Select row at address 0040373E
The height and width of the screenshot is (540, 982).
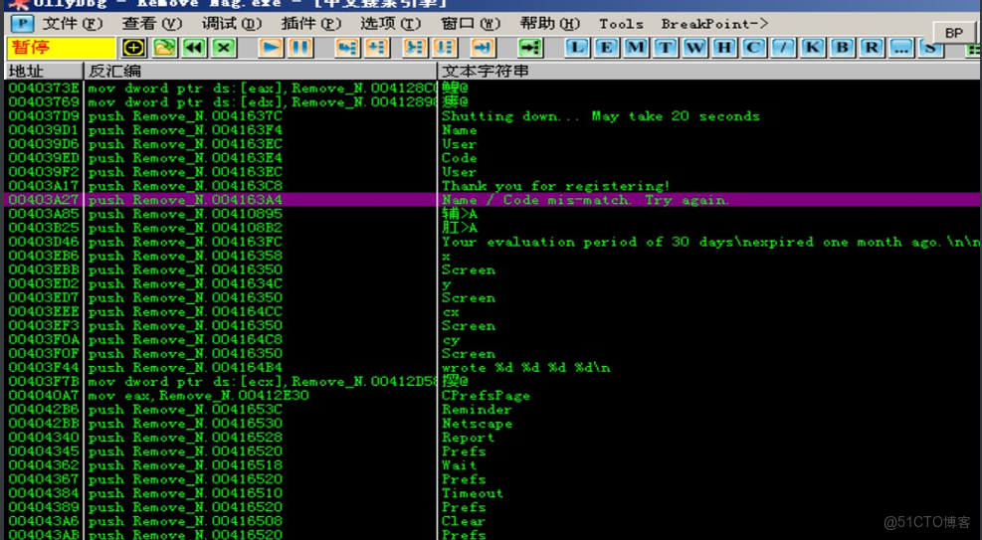[x=492, y=89]
